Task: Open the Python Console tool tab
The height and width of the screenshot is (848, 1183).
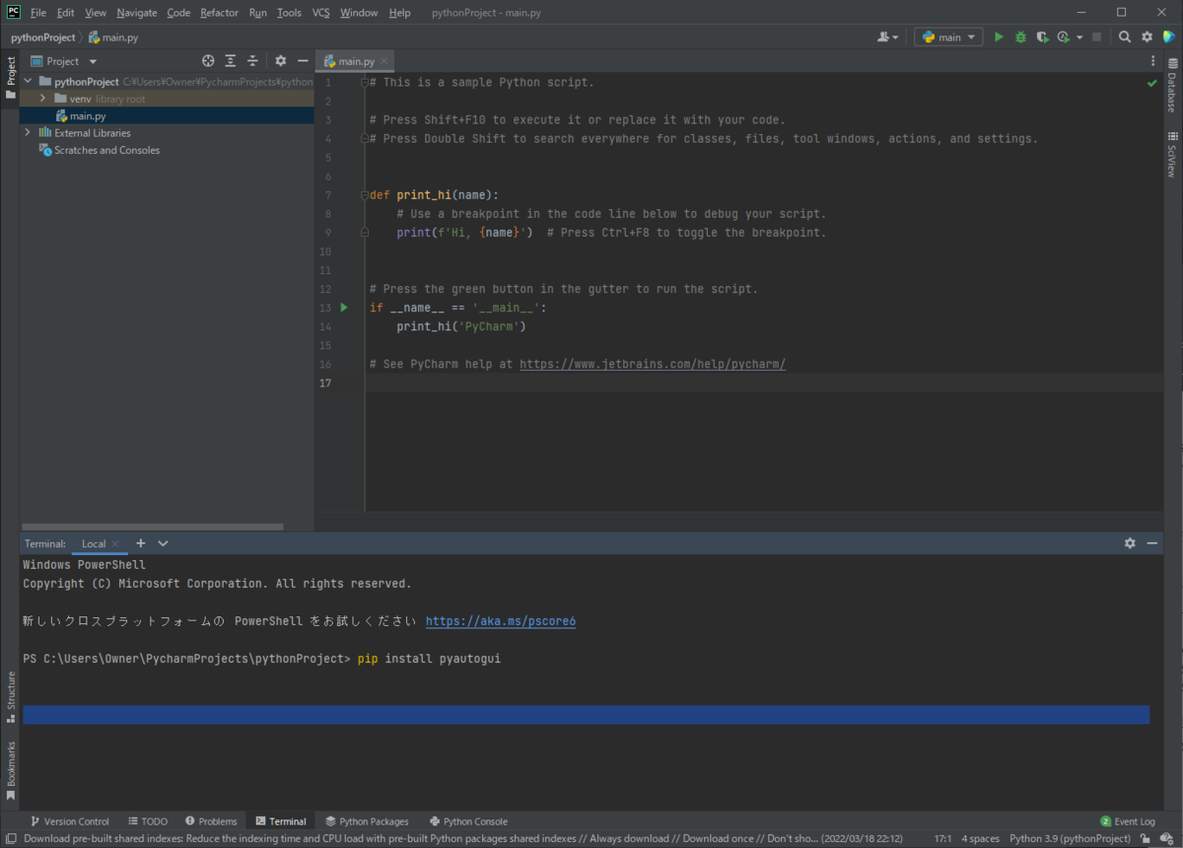Action: (x=468, y=821)
